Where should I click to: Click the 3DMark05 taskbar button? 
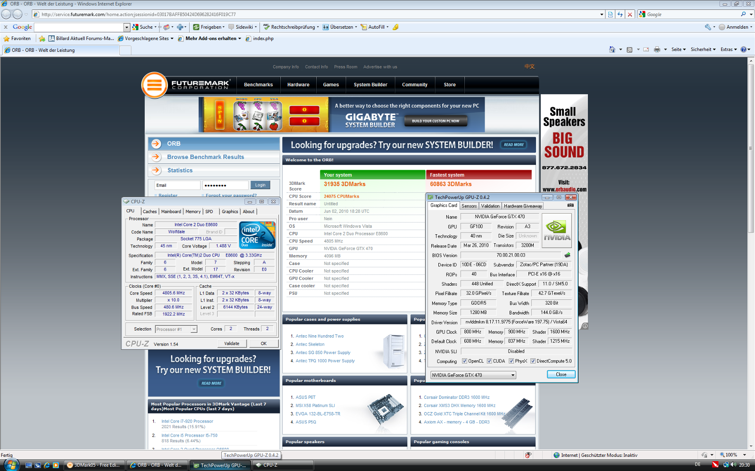tap(94, 465)
